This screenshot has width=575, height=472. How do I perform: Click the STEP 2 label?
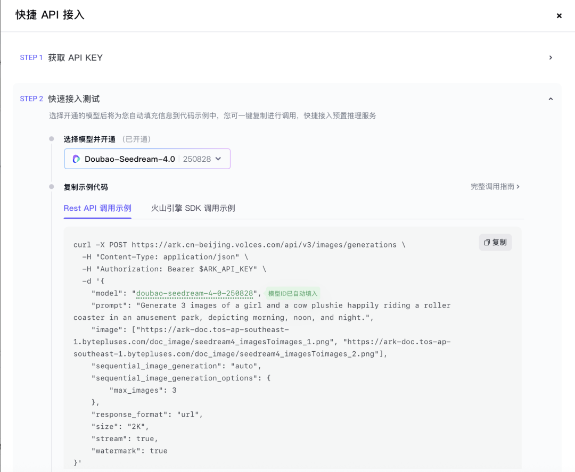tap(31, 99)
